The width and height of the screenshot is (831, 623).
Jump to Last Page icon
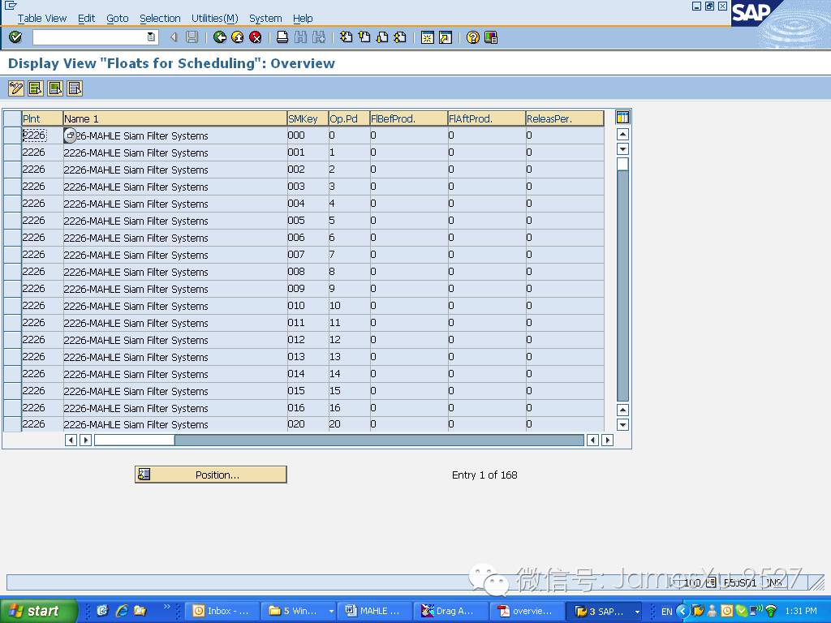pyautogui.click(x=400, y=37)
